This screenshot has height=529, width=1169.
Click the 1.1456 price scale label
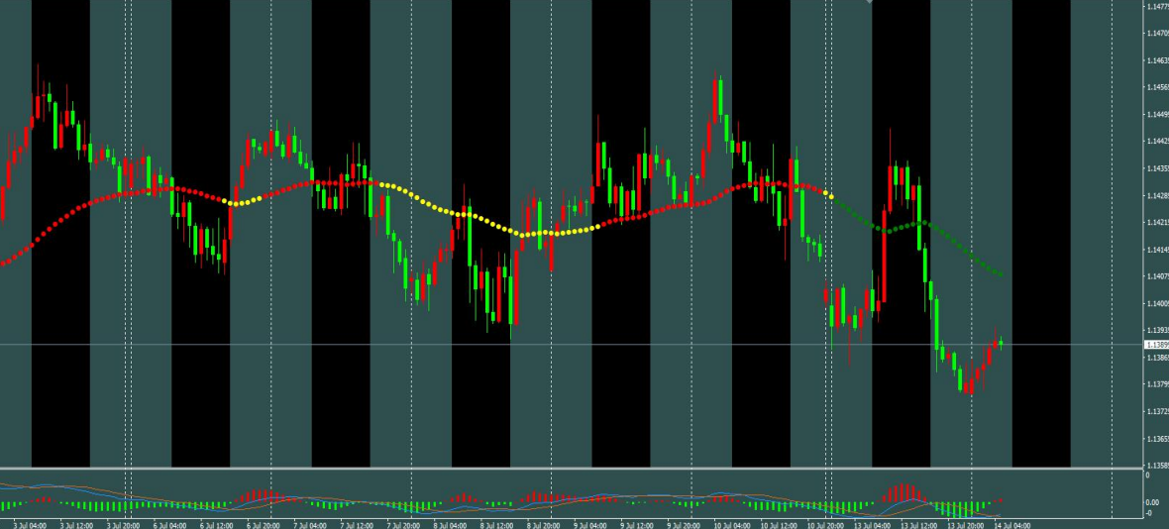pos(1158,87)
